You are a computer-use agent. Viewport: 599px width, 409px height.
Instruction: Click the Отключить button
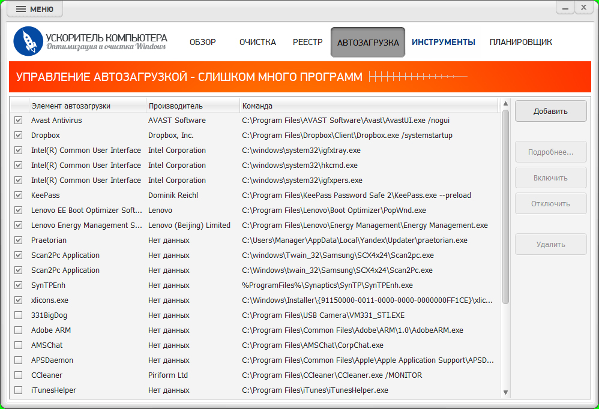(x=550, y=203)
